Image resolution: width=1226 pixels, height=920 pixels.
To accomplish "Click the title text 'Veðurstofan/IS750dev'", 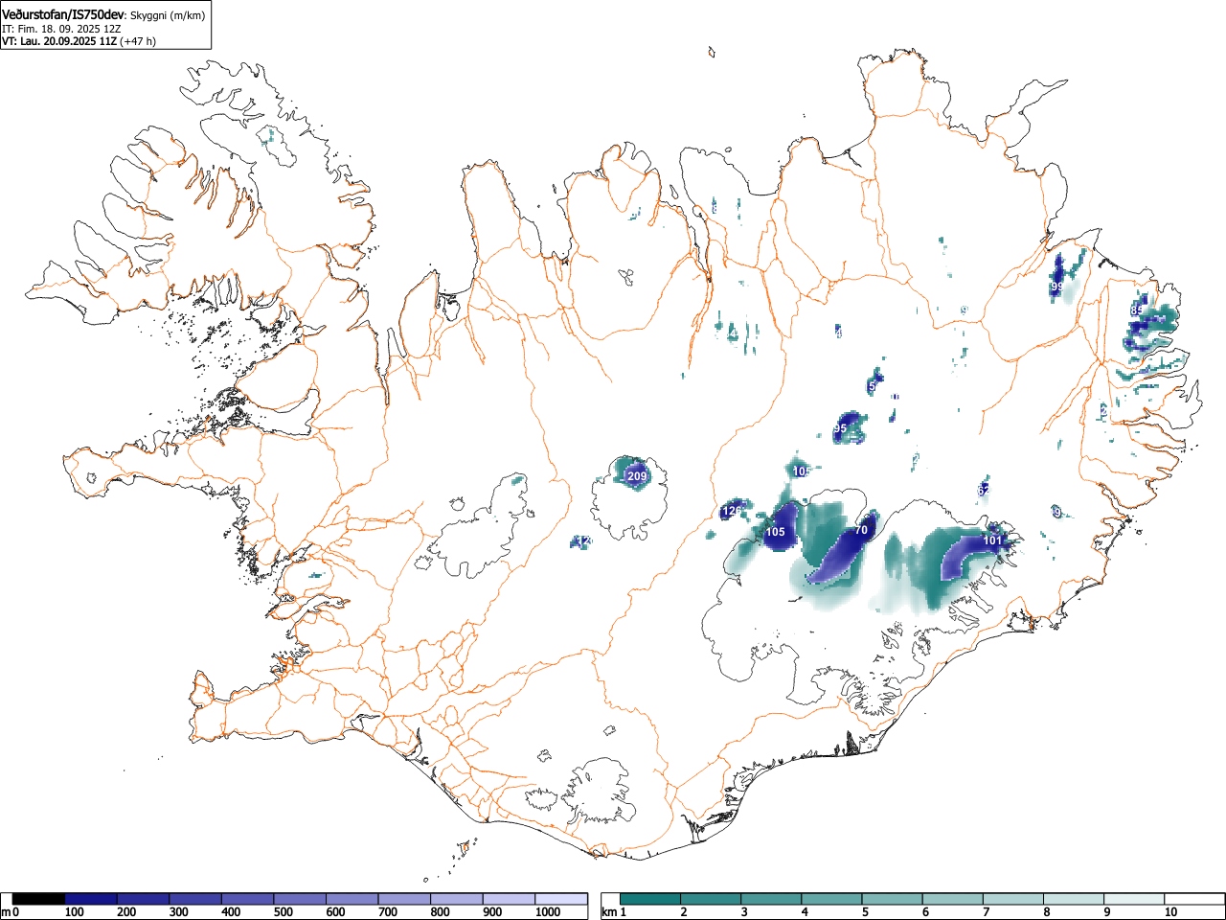I will point(64,15).
